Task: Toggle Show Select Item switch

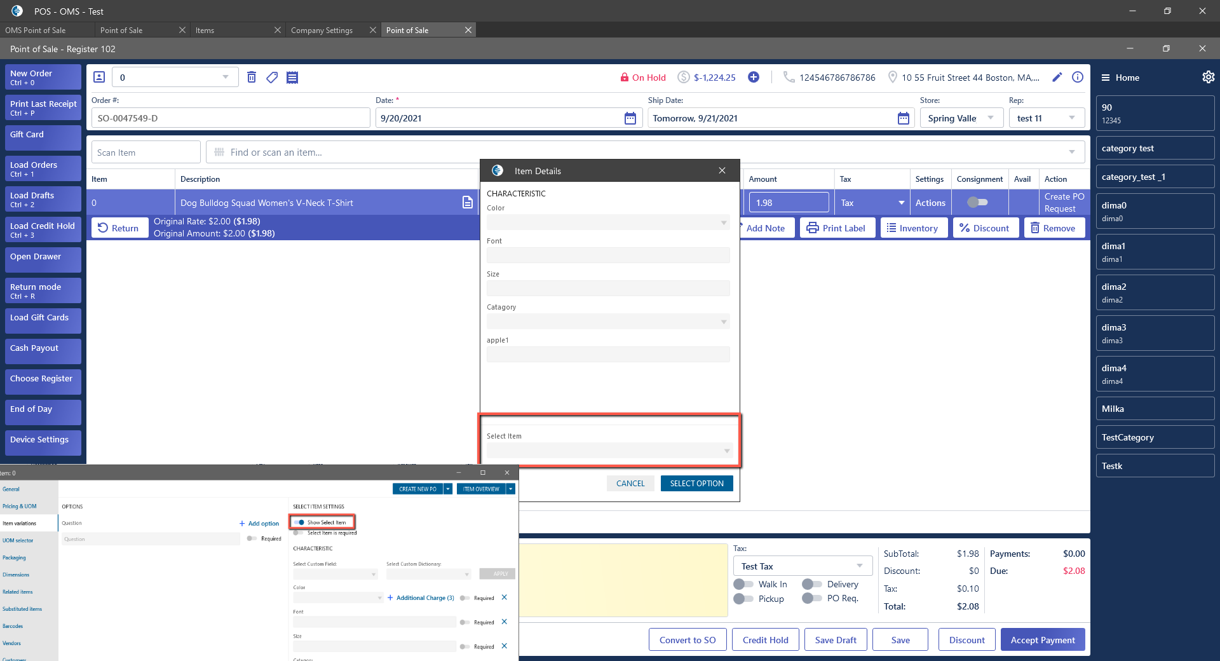Action: [x=299, y=522]
